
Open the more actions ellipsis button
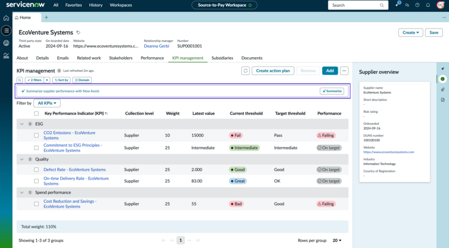tap(344, 71)
